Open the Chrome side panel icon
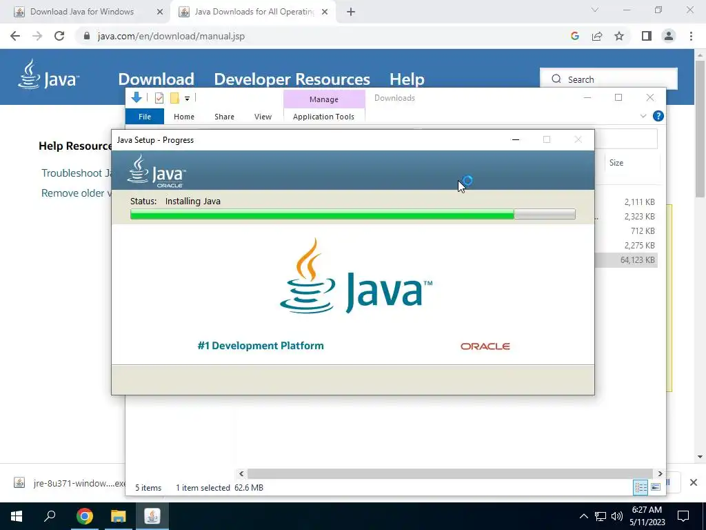 (647, 36)
